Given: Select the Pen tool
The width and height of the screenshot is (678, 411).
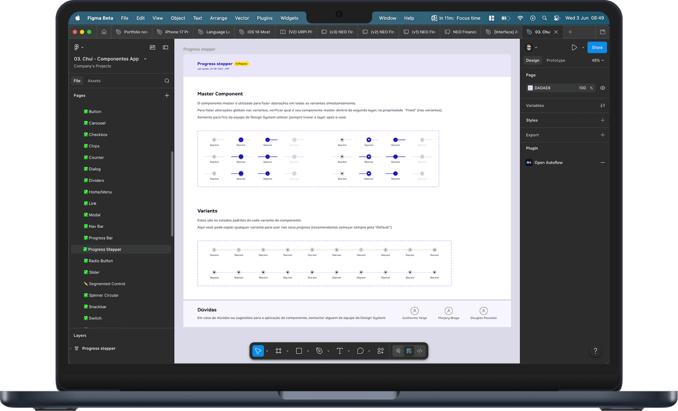Looking at the screenshot, I should [320, 351].
